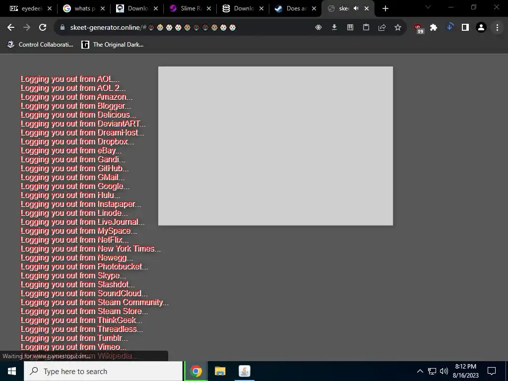Screen dimensions: 508x381
Task: Click 'Logging you out from Skype...' text
Action: [x=73, y=275]
